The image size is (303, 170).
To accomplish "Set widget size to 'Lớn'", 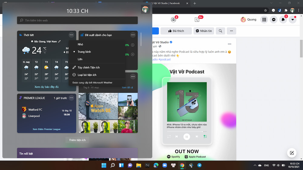I will coord(80,59).
